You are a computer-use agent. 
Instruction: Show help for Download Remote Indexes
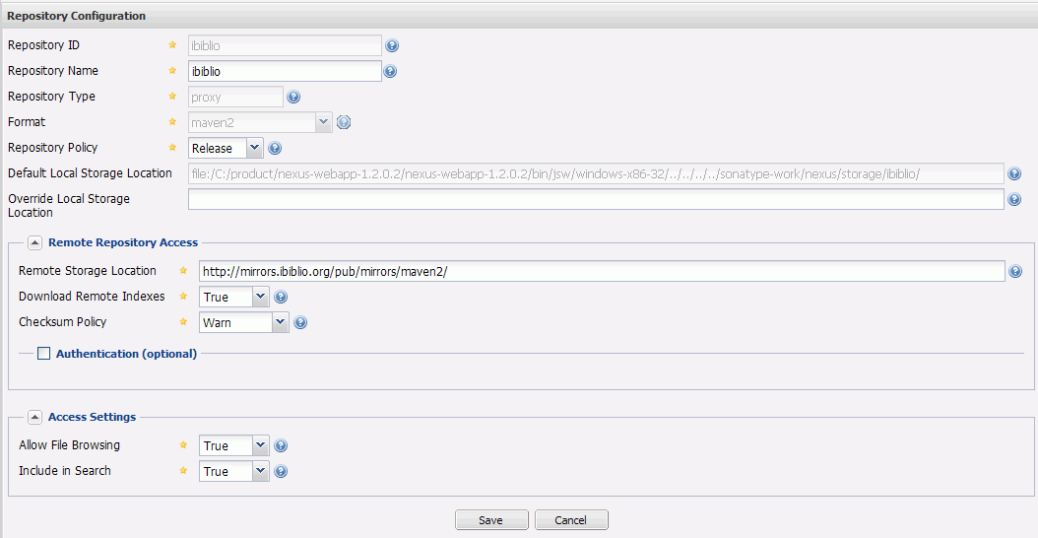(281, 297)
